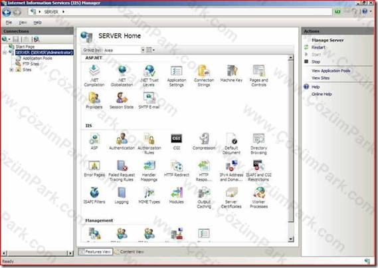Screen dimensions: 378x268
Task: Open HTTP Response Headers feature
Action: 204,170
